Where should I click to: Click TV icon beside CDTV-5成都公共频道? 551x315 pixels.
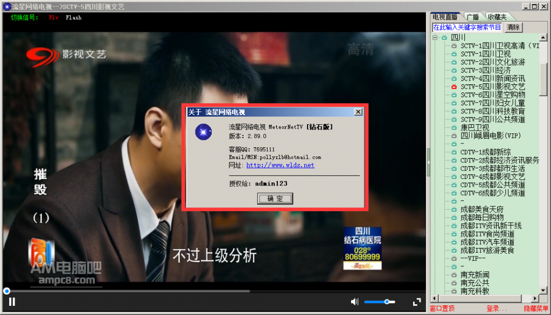pos(454,185)
